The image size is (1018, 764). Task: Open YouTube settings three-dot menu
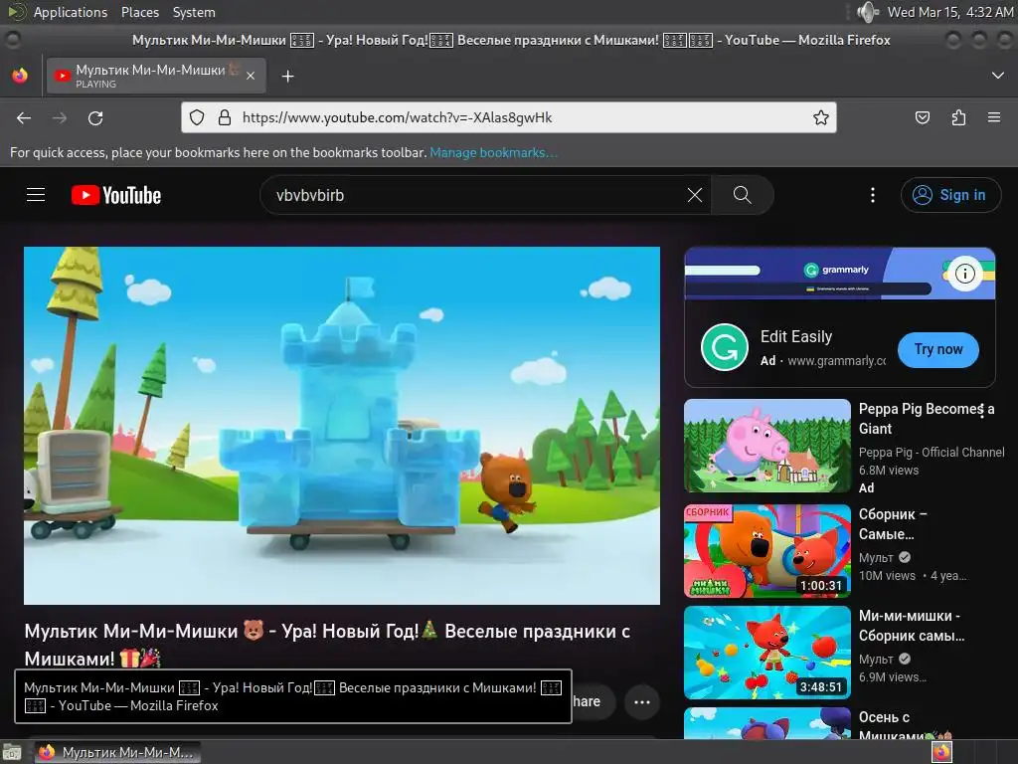[x=873, y=195]
